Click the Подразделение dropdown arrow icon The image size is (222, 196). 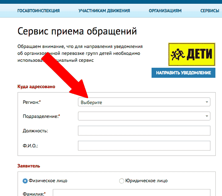[207, 116]
